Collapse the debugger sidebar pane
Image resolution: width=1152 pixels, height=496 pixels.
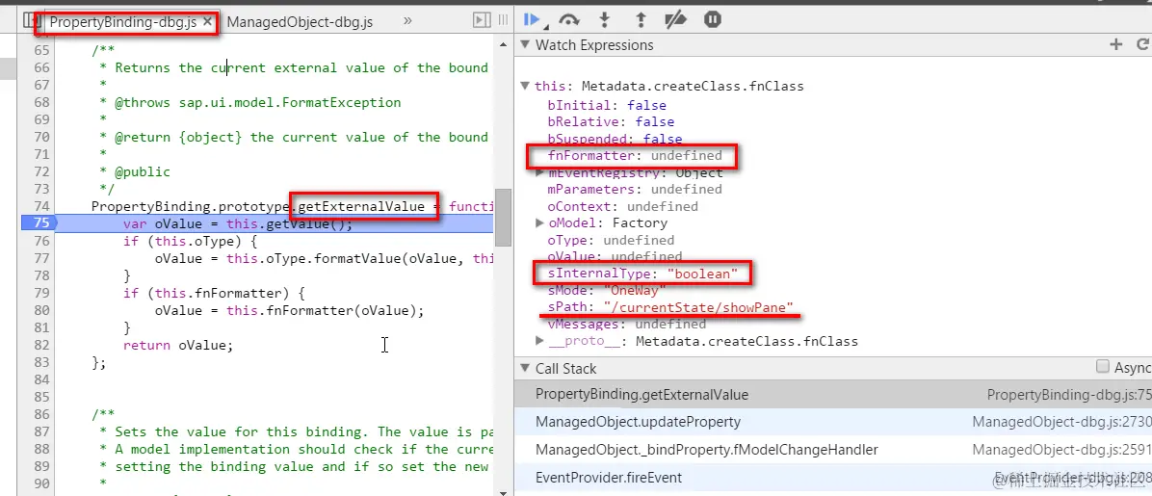(x=482, y=21)
